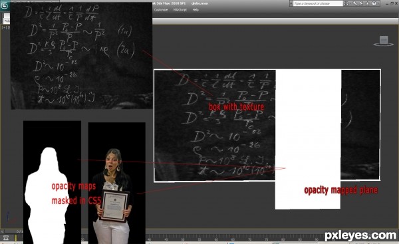Click frame 50 on the timeline
This screenshot has height=244, width=399.
(183, 239)
